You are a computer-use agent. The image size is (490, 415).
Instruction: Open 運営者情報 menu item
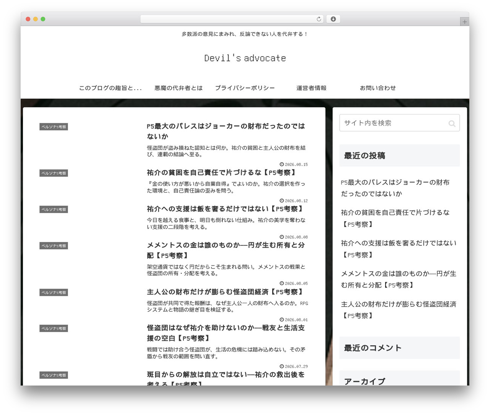[x=311, y=88]
